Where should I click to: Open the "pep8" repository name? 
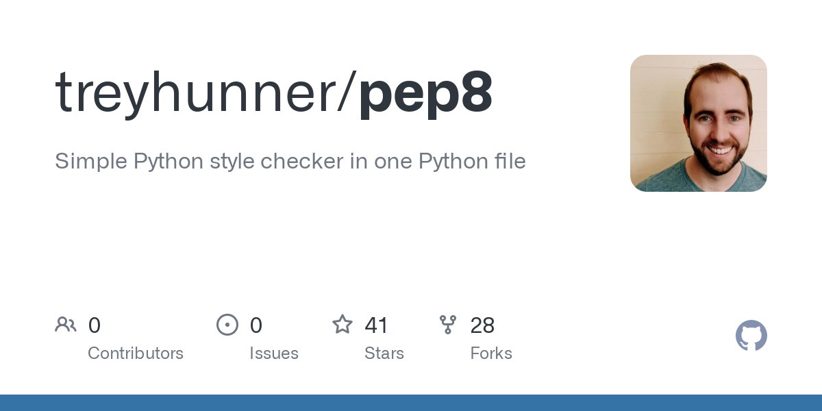pyautogui.click(x=425, y=92)
